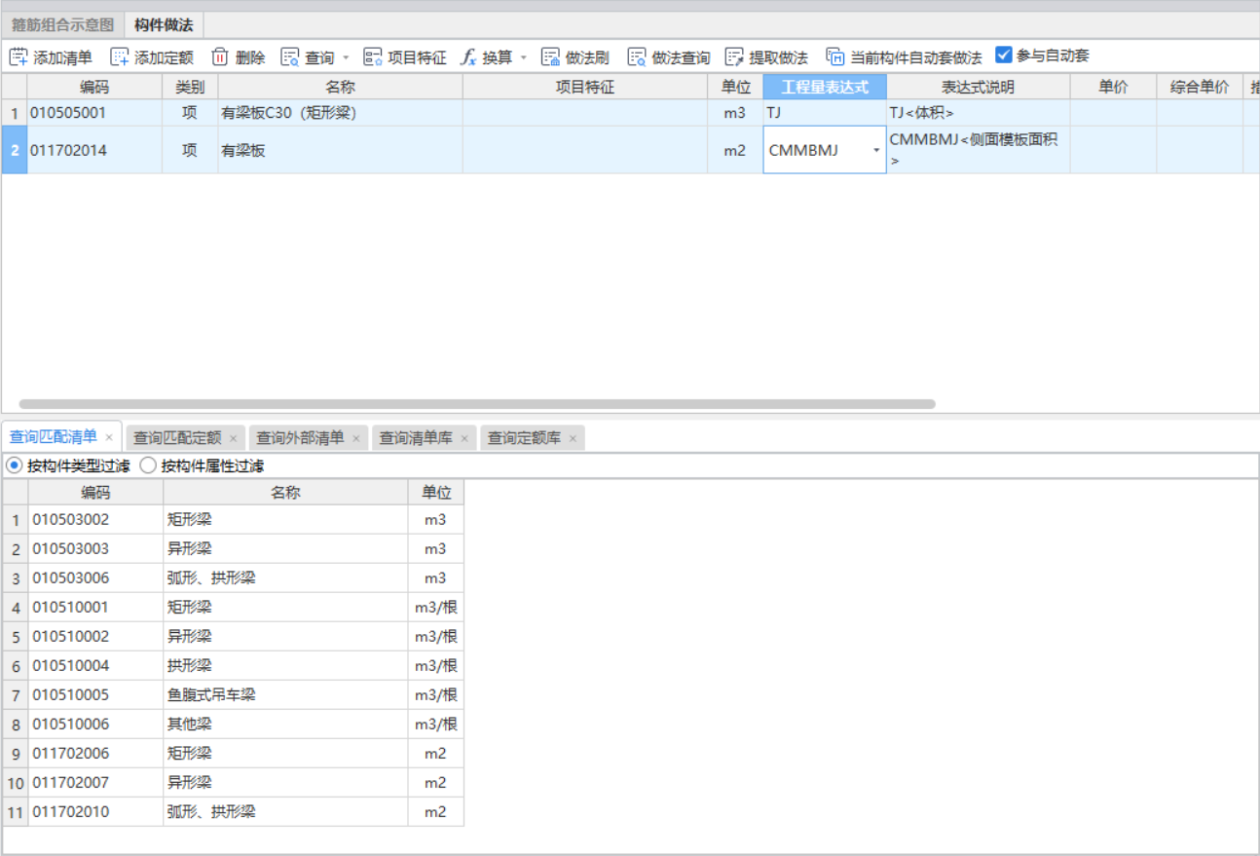Click the 工程量表达式 column header
This screenshot has width=1260, height=856.
825,87
